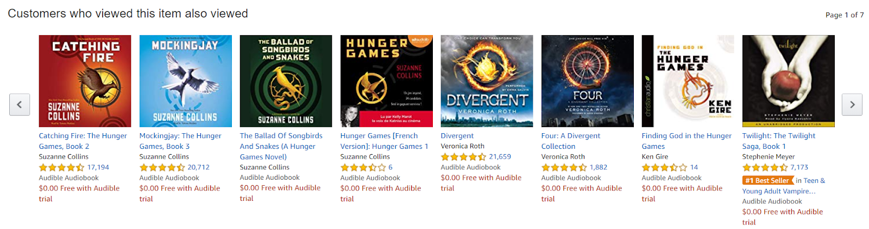Open Four's star rating icons
The image size is (869, 229).
pos(564,168)
